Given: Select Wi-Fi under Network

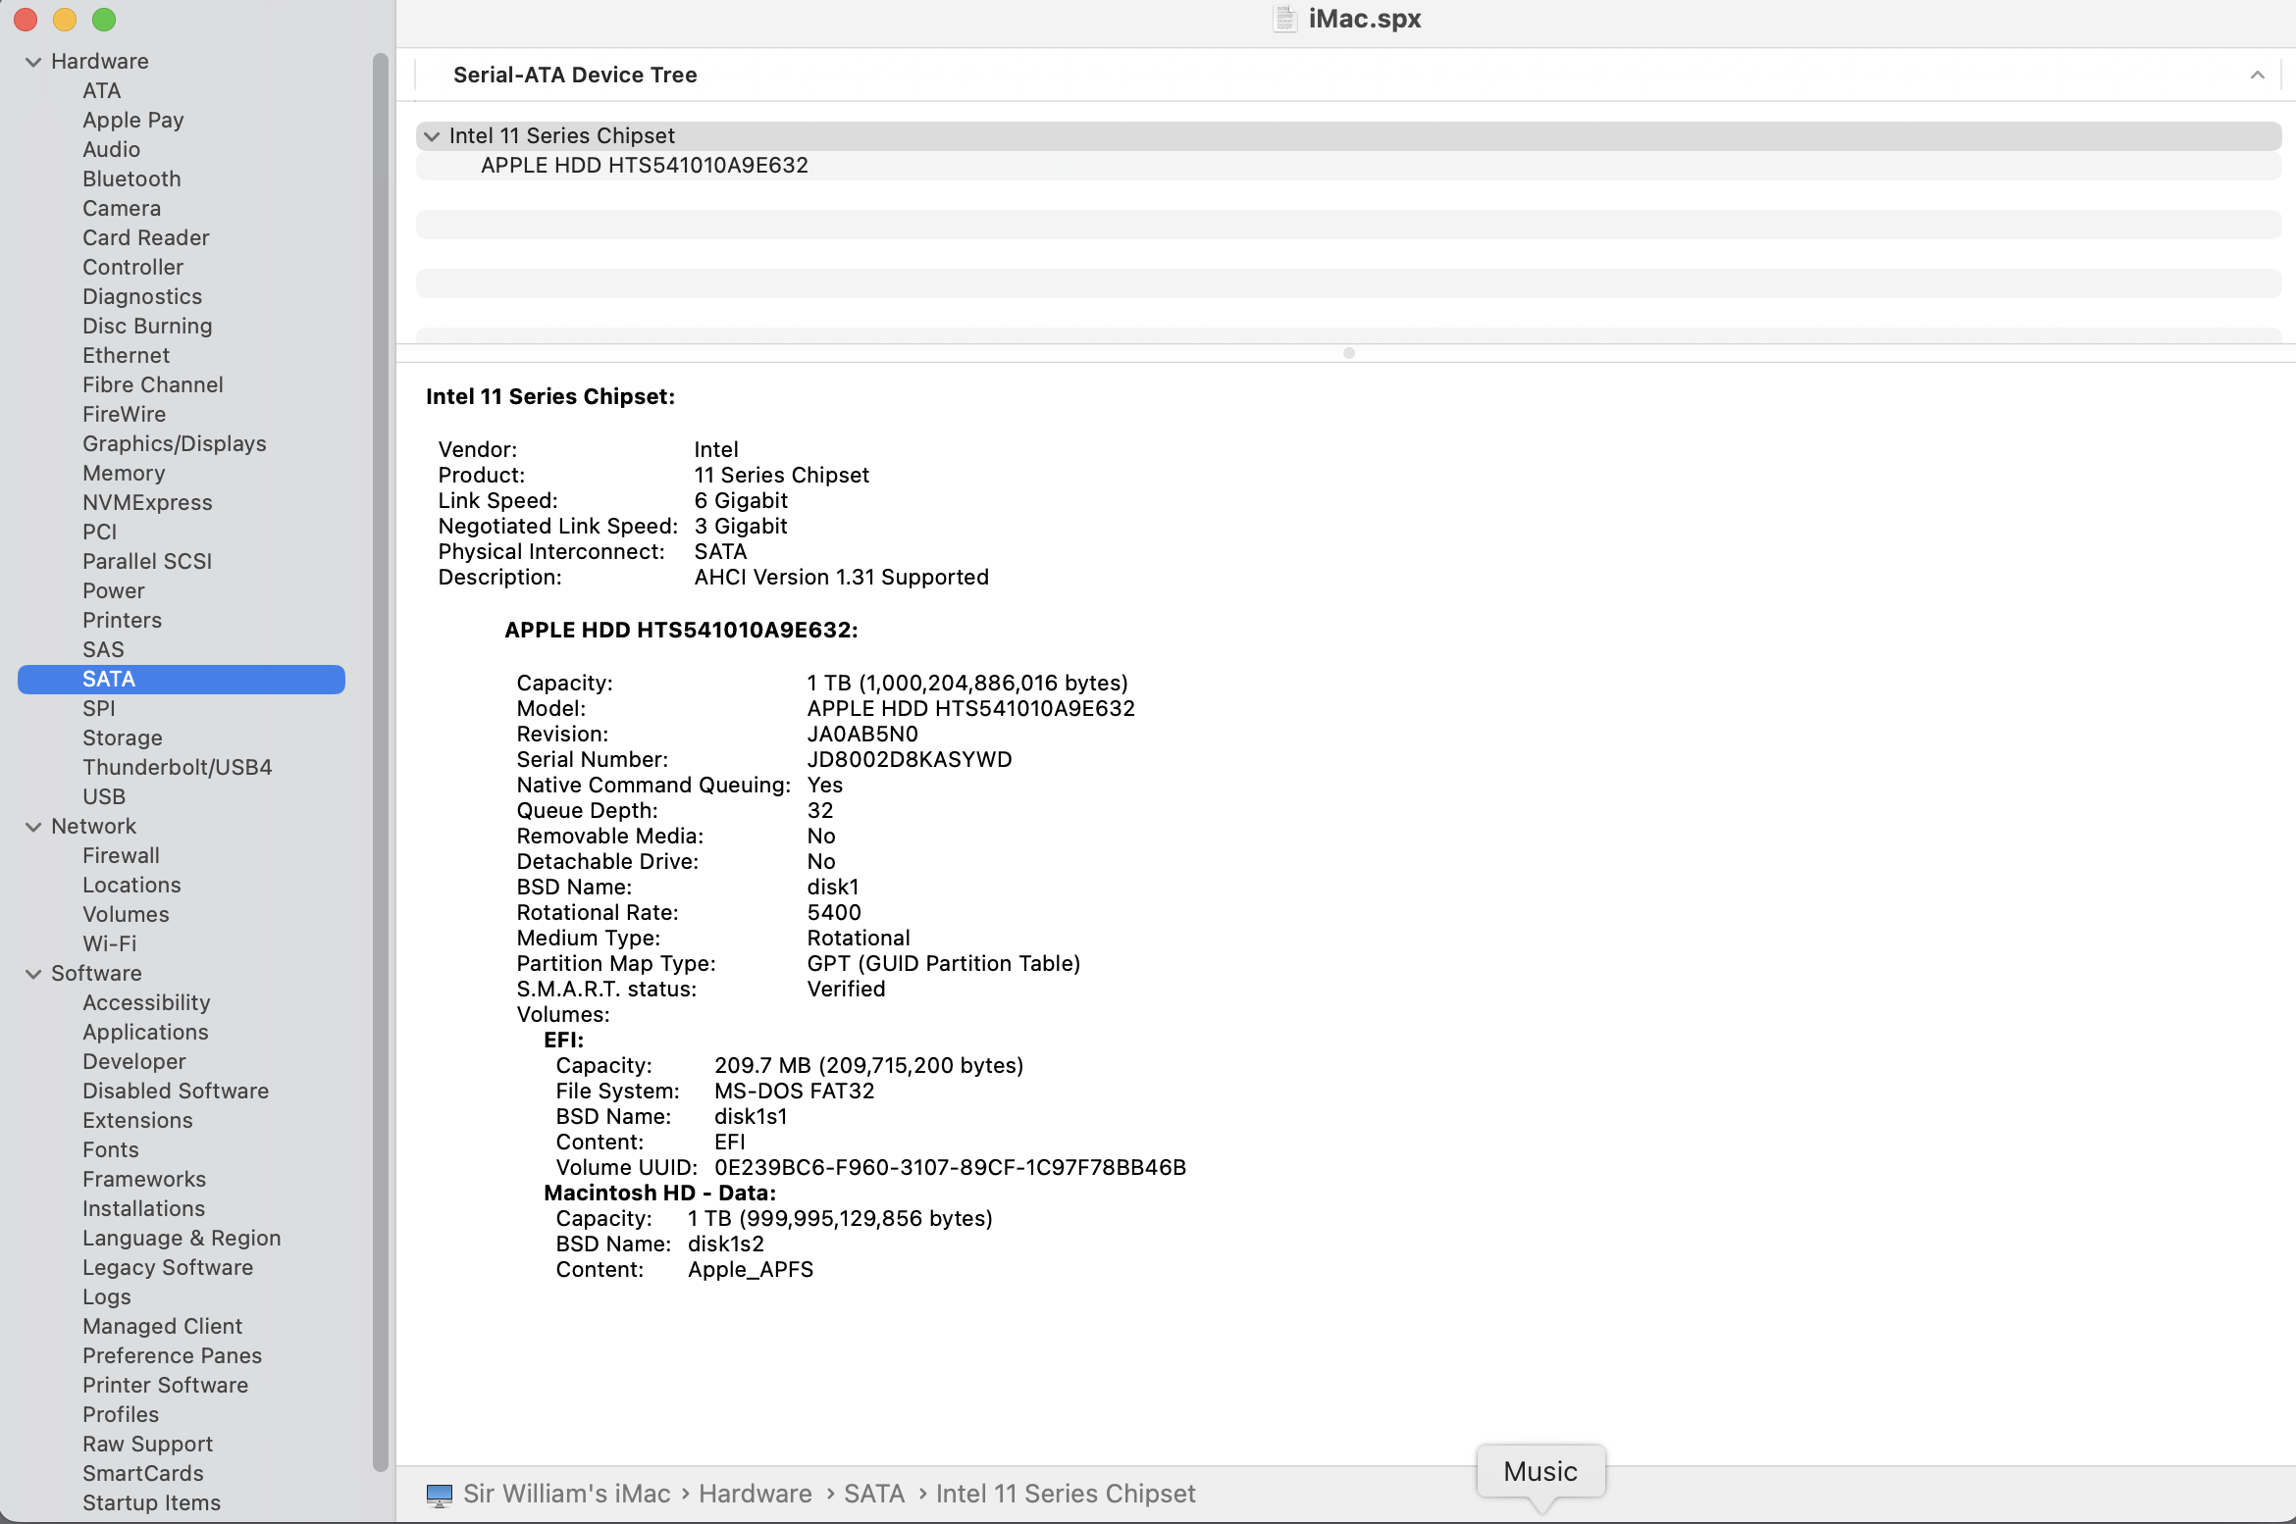Looking at the screenshot, I should click(x=109, y=943).
